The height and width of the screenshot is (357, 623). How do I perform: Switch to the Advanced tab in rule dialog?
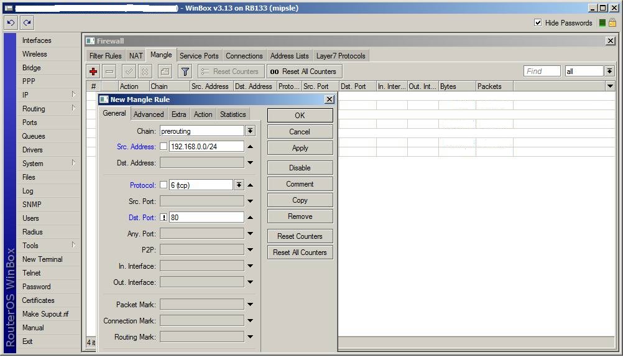pyautogui.click(x=149, y=114)
